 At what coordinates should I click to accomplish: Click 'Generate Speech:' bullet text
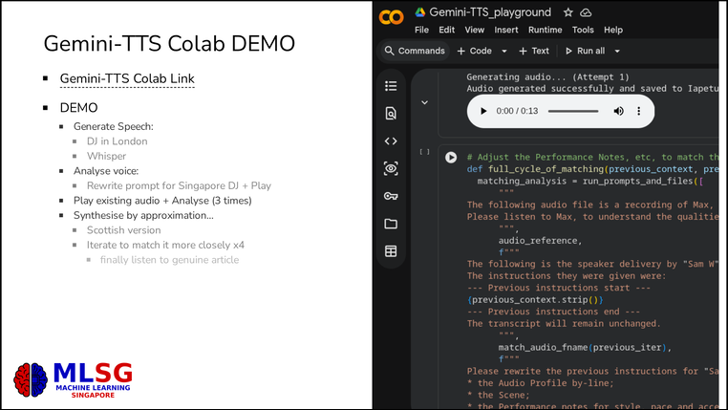click(114, 127)
